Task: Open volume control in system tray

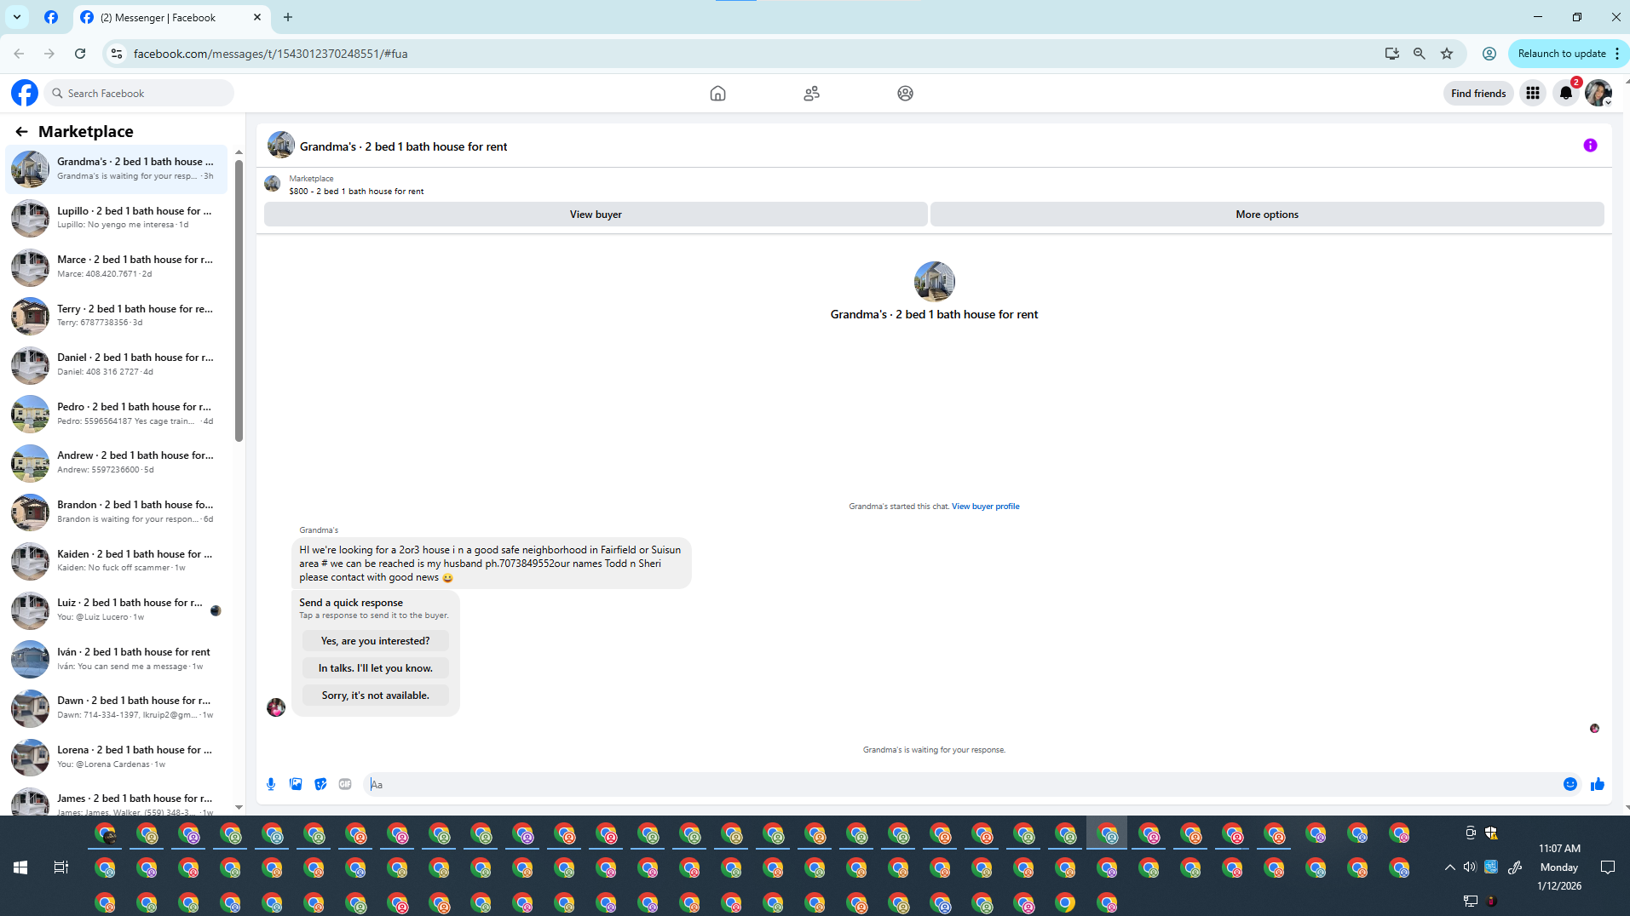Action: click(1470, 867)
